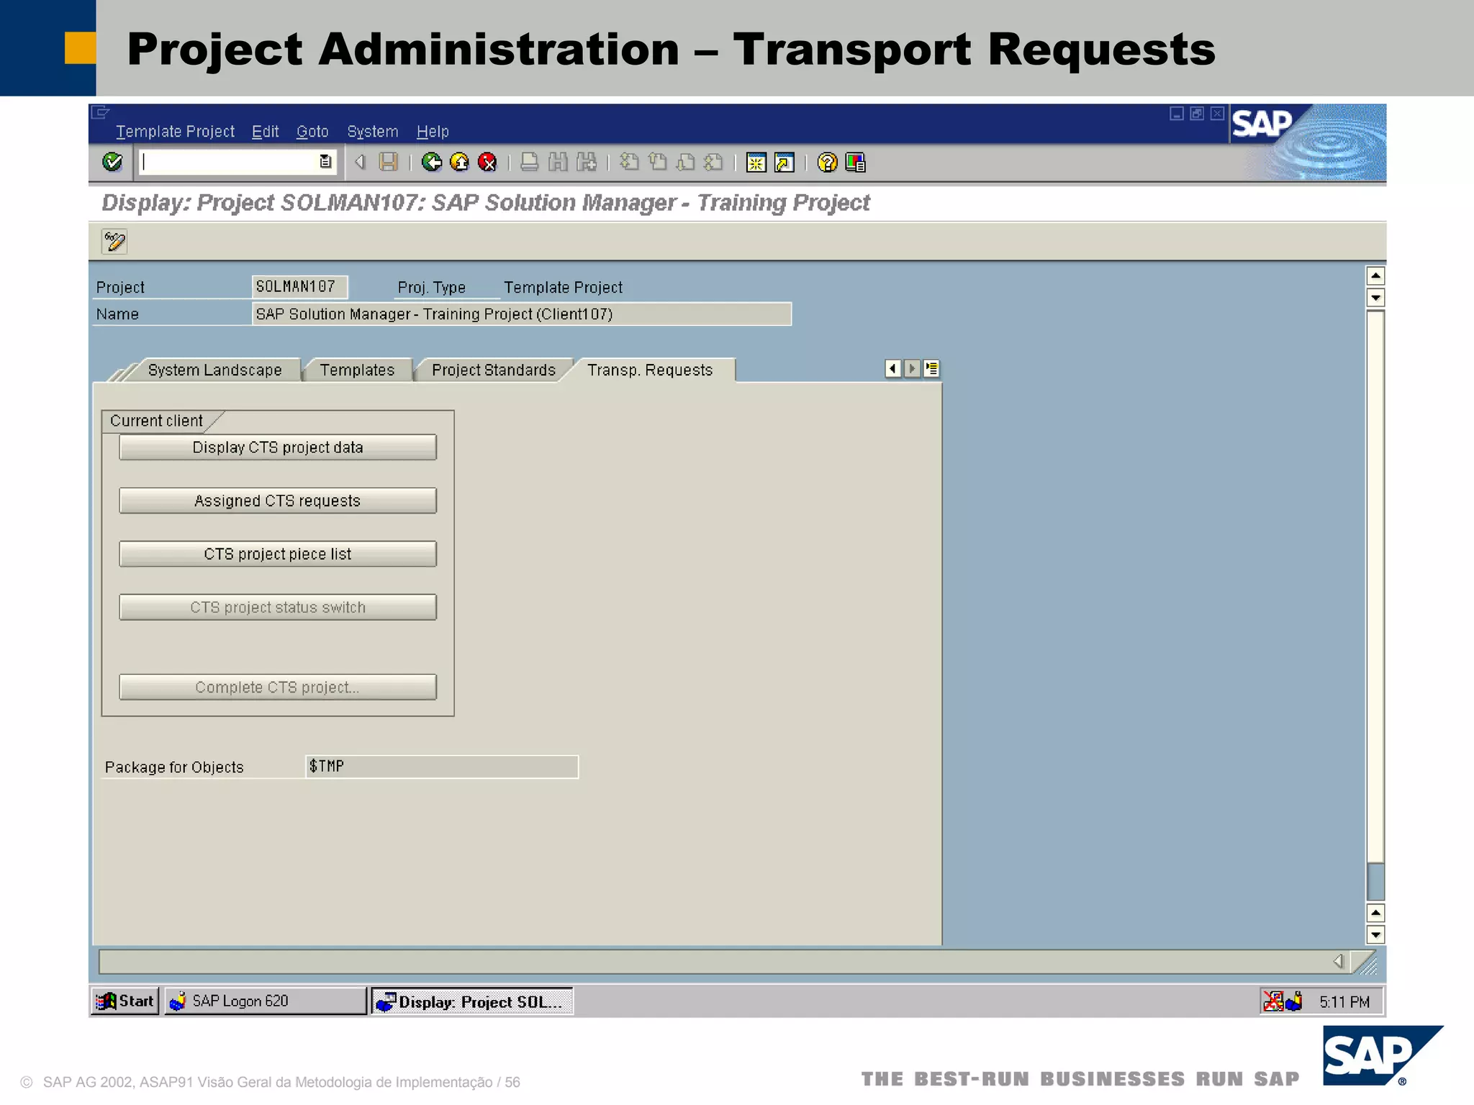
Task: Click CTS project status switch button
Action: (x=278, y=607)
